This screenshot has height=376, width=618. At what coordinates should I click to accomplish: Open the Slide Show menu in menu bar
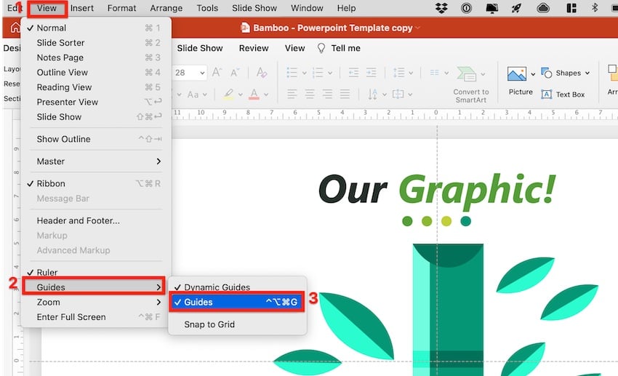coord(254,8)
